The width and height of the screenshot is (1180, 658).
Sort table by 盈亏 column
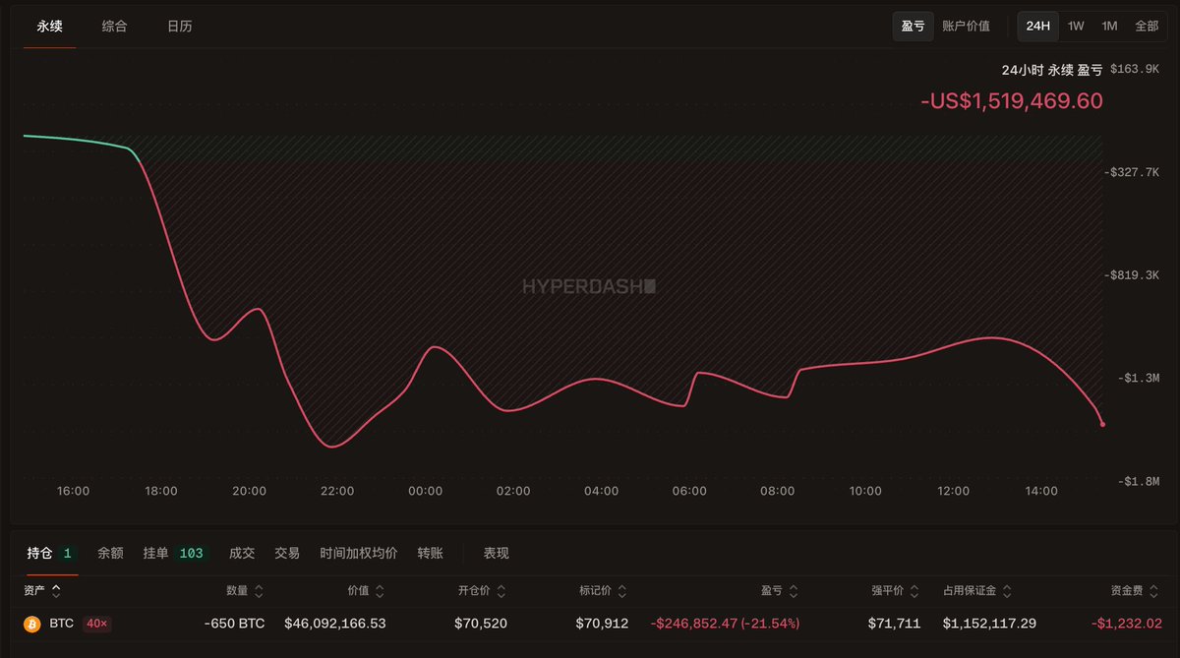click(780, 591)
